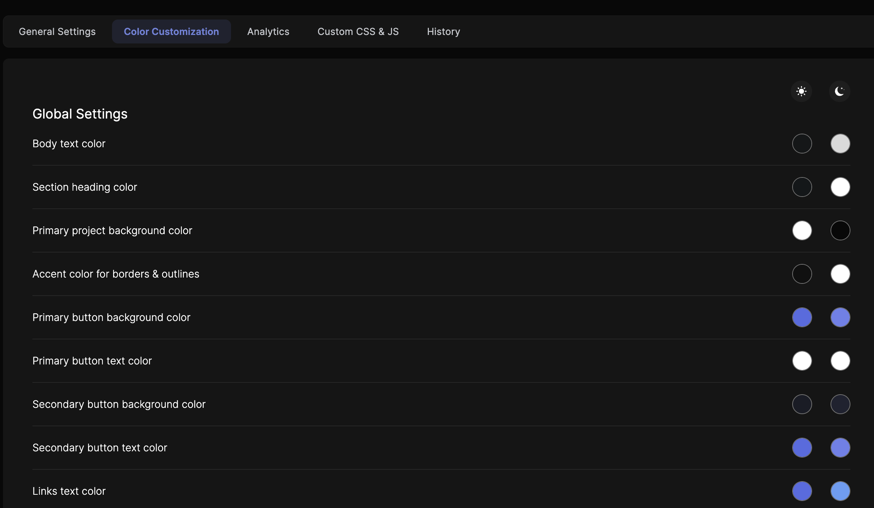Click 'Accent color for borders & outlines' label
Viewport: 874px width, 508px height.
(116, 274)
